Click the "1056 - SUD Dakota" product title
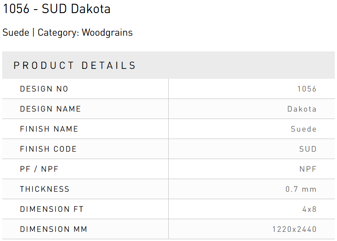Screen dimensions: 337x241 [x=56, y=9]
